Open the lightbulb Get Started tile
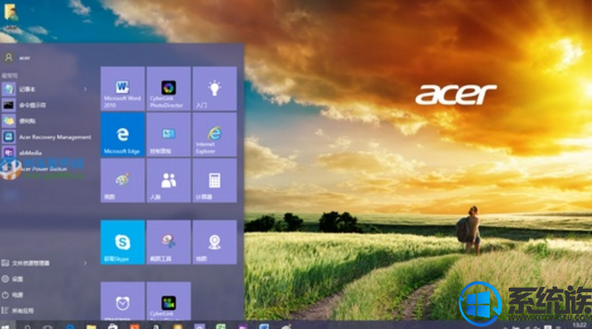 215,89
